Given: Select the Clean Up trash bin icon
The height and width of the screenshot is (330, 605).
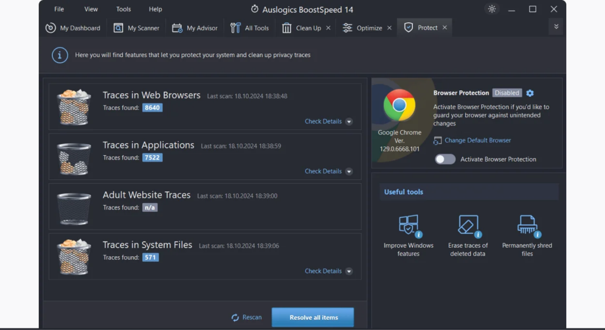Looking at the screenshot, I should click(287, 28).
